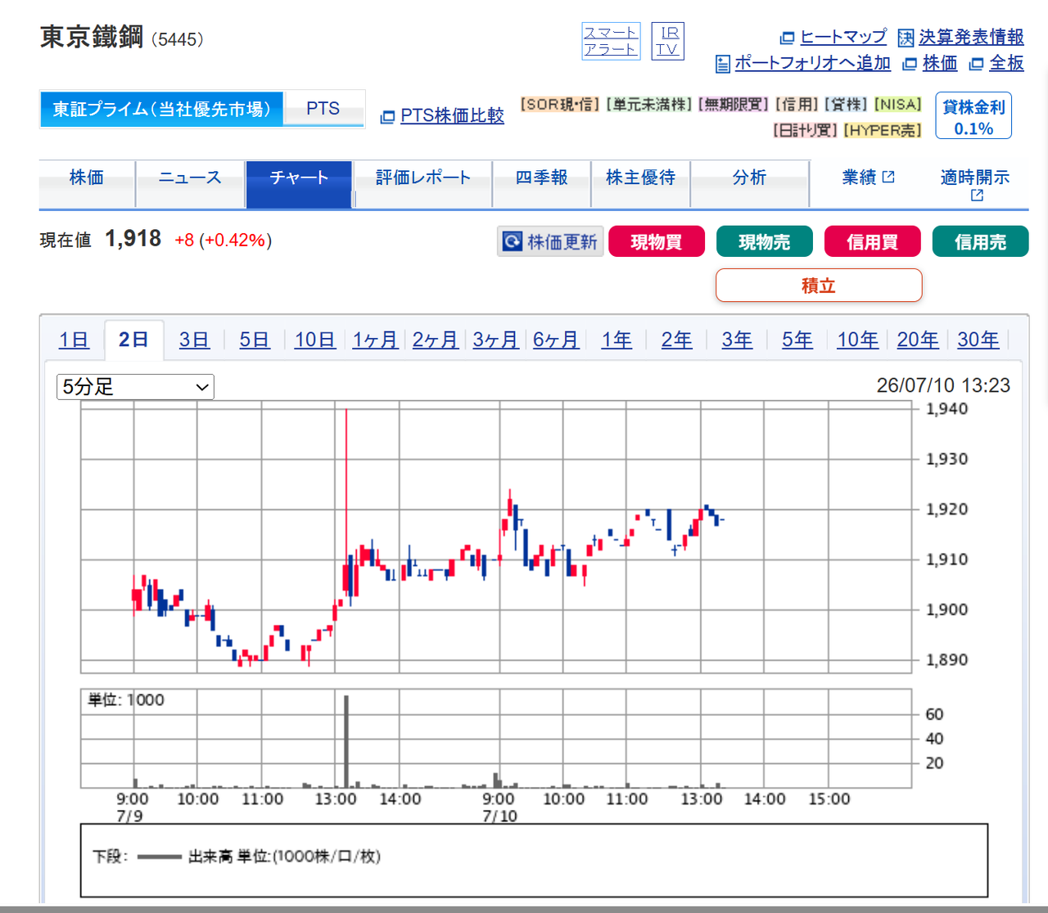The image size is (1048, 913).
Task: Click the current price 1,918 value
Action: 133,239
